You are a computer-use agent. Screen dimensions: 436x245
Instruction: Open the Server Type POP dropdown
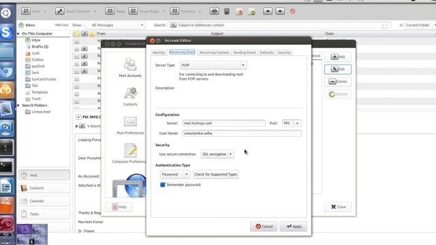click(213, 65)
